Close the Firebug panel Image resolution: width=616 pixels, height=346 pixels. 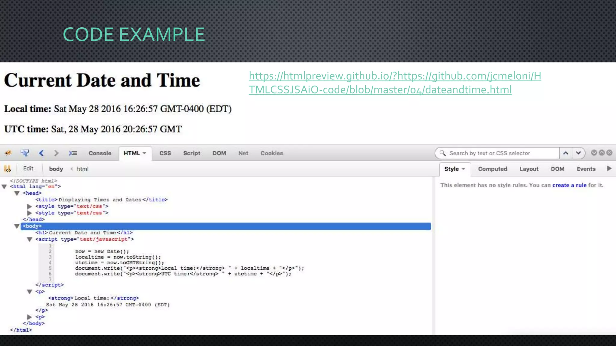coord(609,153)
